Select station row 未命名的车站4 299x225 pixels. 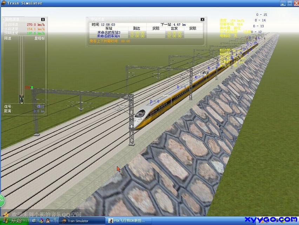(109, 36)
